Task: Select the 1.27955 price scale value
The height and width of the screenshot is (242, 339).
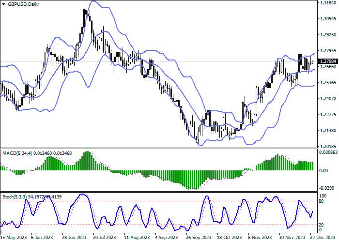Action: pyautogui.click(x=328, y=51)
